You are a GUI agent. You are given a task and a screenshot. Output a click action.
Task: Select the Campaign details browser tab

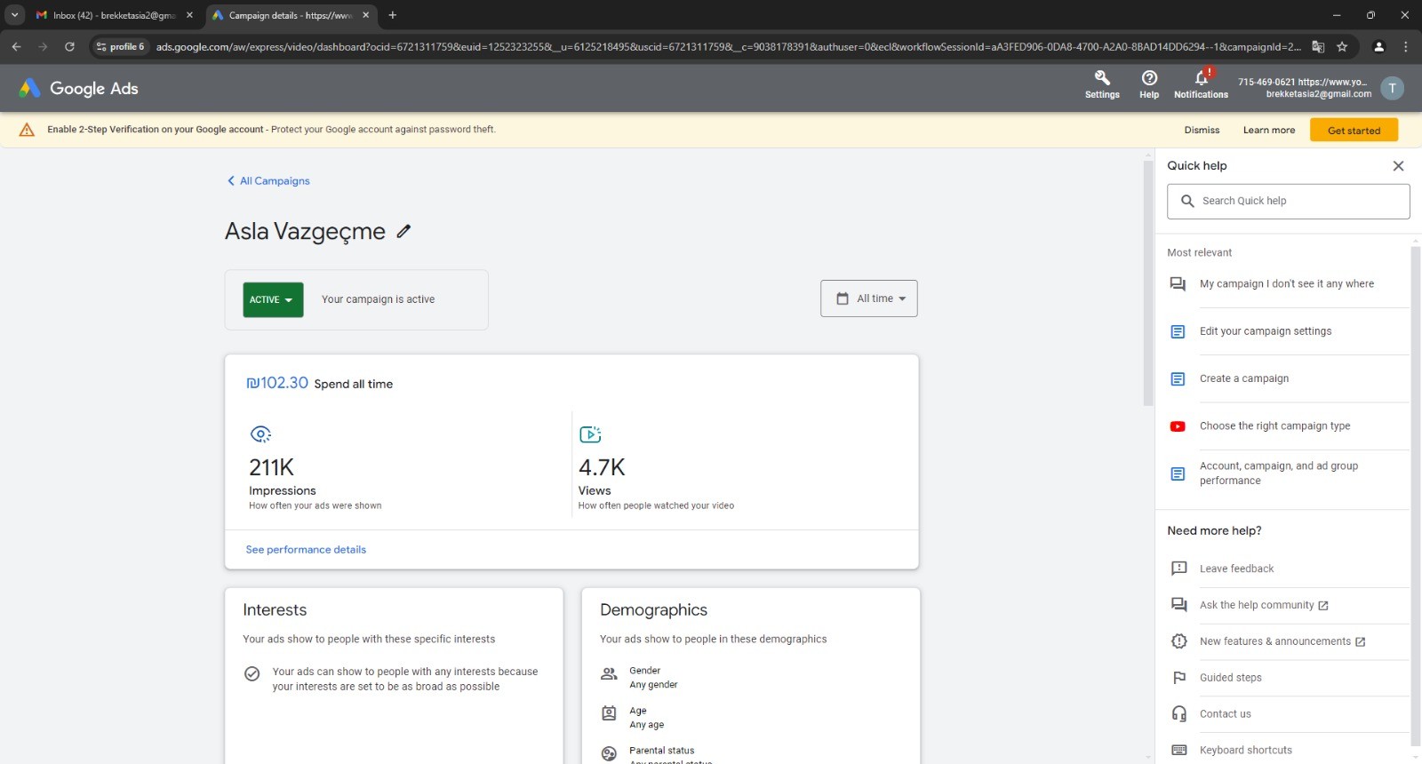289,15
